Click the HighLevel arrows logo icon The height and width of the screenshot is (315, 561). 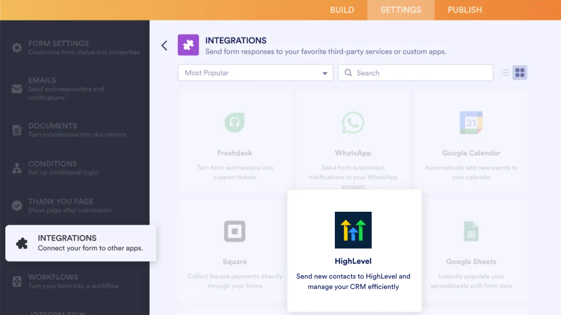(353, 230)
